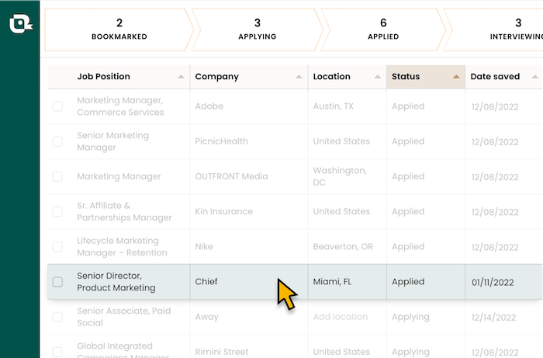Select the Kin Insurance company cell
This screenshot has height=358, width=543.
(x=249, y=212)
